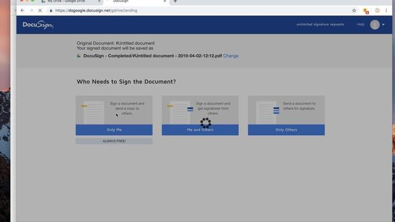Select the DocuSign browser tab
This screenshot has width=395, height=222.
click(136, 1)
